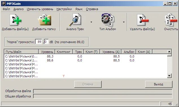This screenshot has height=107, width=179.
Task: Click red Y in Клиппинг column
Action: 64,76
